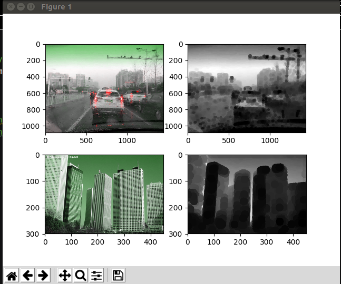Viewport: 341px width, 284px height.
Task: Go forward to next view arrow
Action: 43,275
